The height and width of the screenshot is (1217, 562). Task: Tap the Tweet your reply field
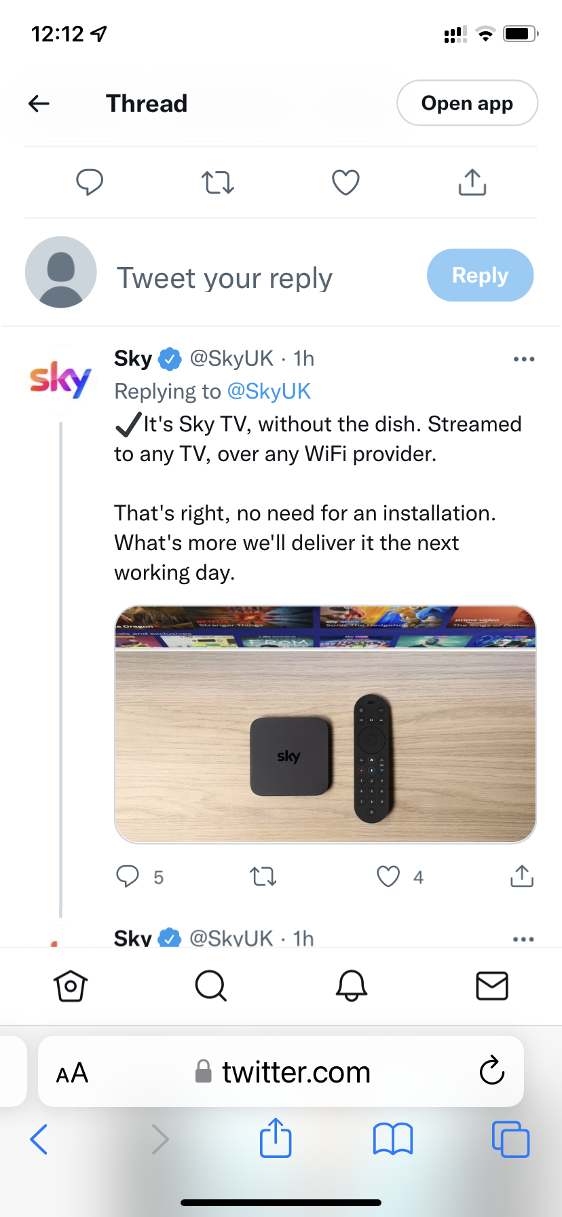(225, 277)
